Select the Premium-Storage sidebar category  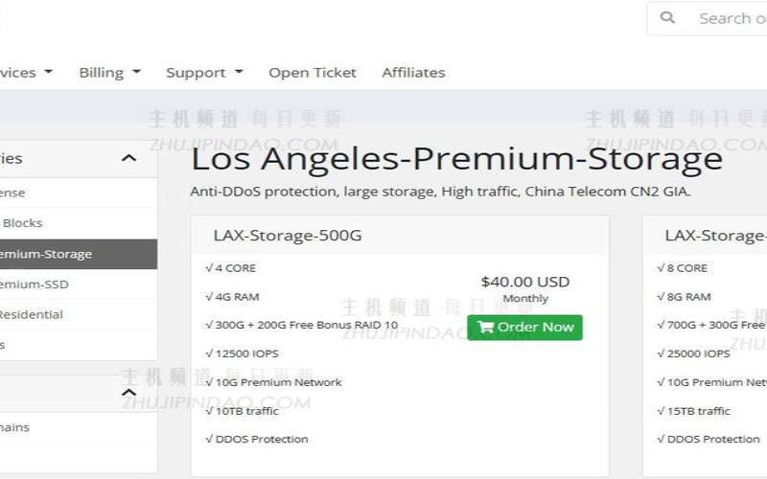(x=46, y=254)
